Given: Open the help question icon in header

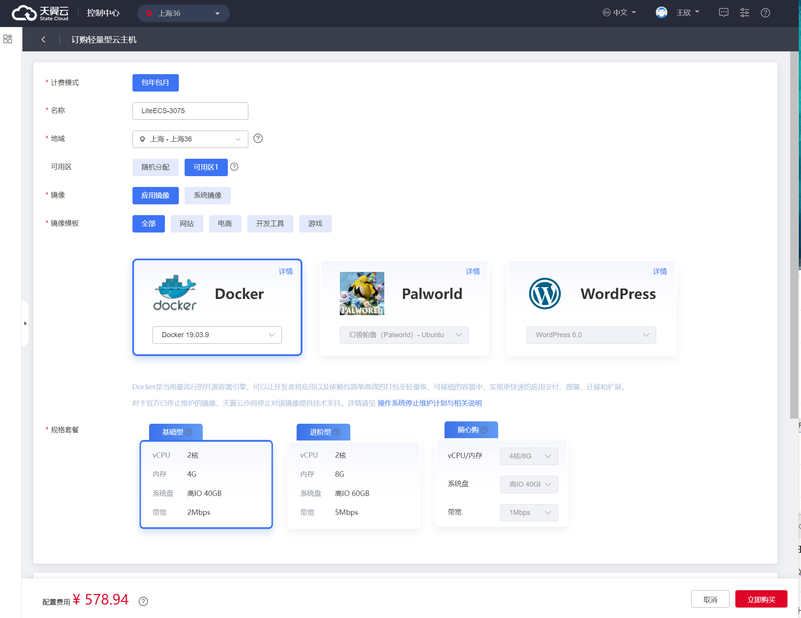Looking at the screenshot, I should click(765, 13).
